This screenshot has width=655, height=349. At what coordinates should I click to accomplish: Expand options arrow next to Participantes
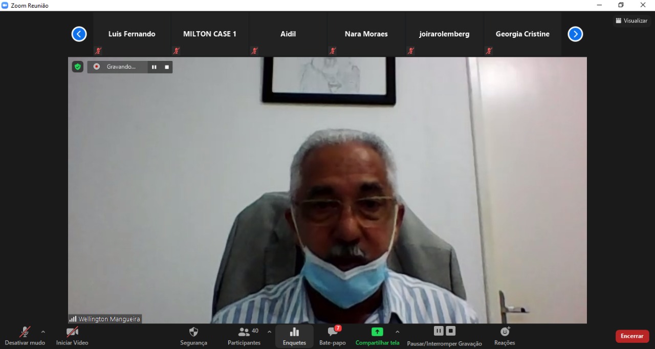point(270,332)
